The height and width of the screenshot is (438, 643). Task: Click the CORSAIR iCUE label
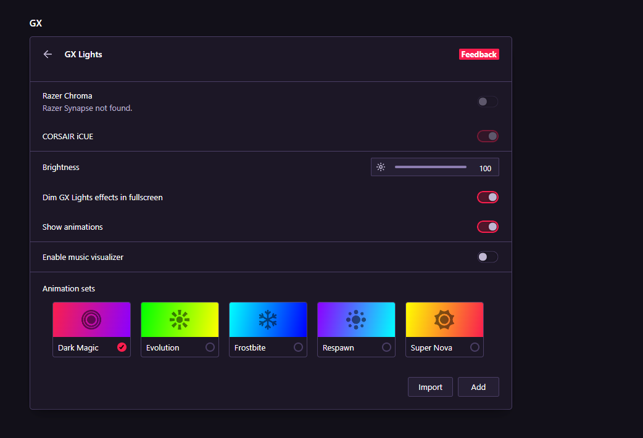click(x=68, y=136)
